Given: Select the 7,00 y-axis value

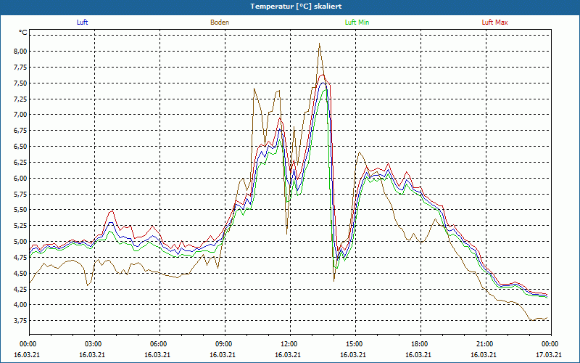Looking at the screenshot, I should pos(21,115).
